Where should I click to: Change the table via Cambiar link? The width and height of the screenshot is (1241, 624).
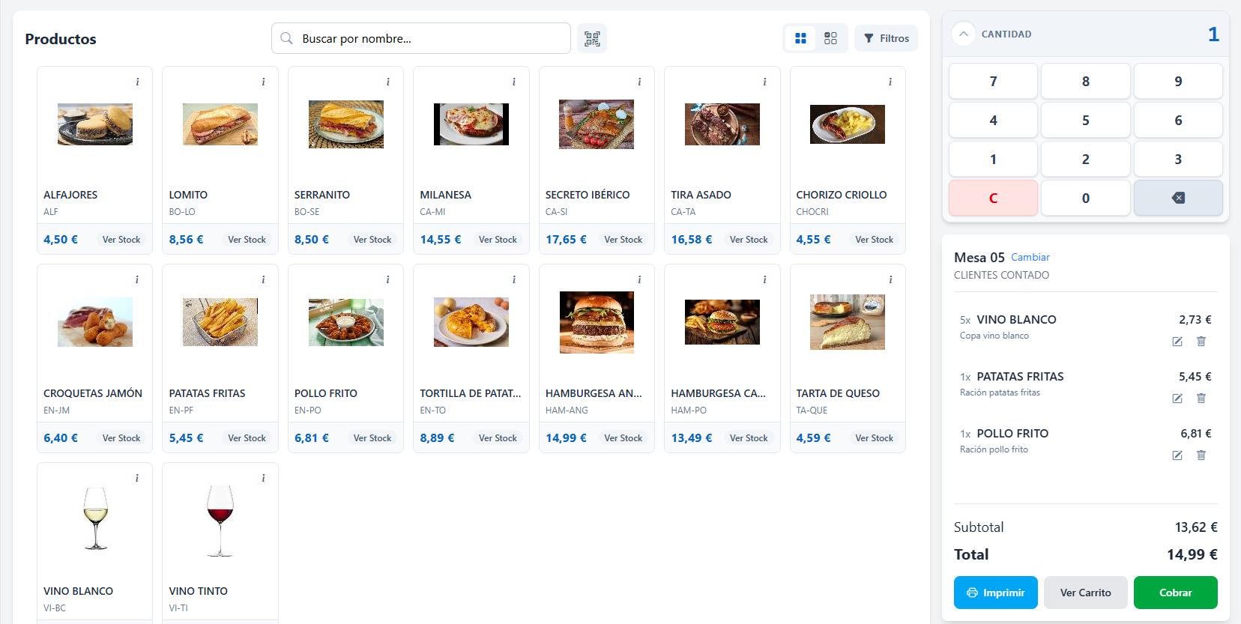(x=1030, y=257)
